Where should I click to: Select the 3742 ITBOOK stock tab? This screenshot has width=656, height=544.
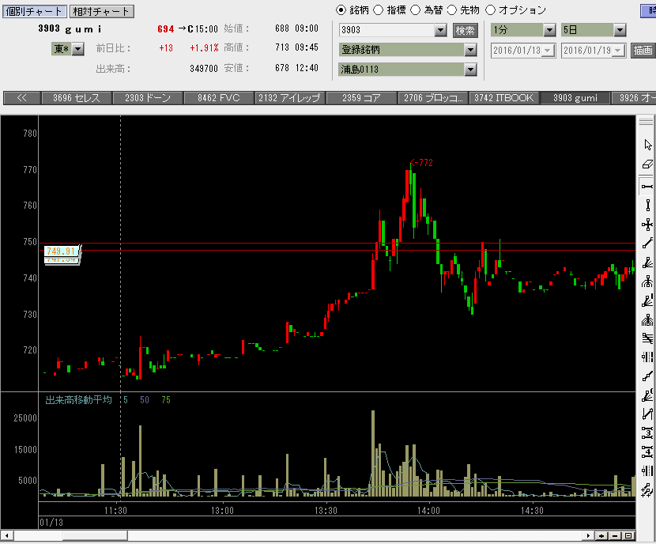[x=504, y=98]
